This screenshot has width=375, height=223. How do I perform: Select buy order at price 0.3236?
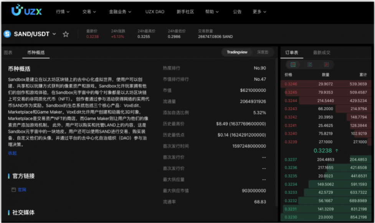point(326,168)
